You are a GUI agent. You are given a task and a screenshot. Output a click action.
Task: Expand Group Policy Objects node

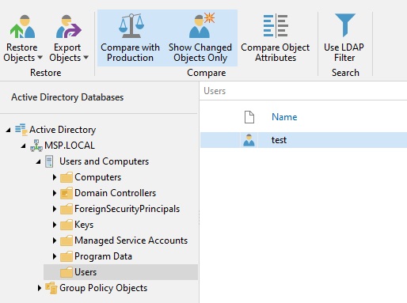(x=40, y=288)
